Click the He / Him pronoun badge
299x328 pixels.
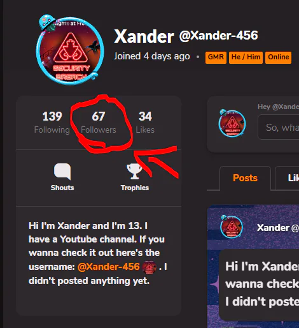[x=246, y=57]
